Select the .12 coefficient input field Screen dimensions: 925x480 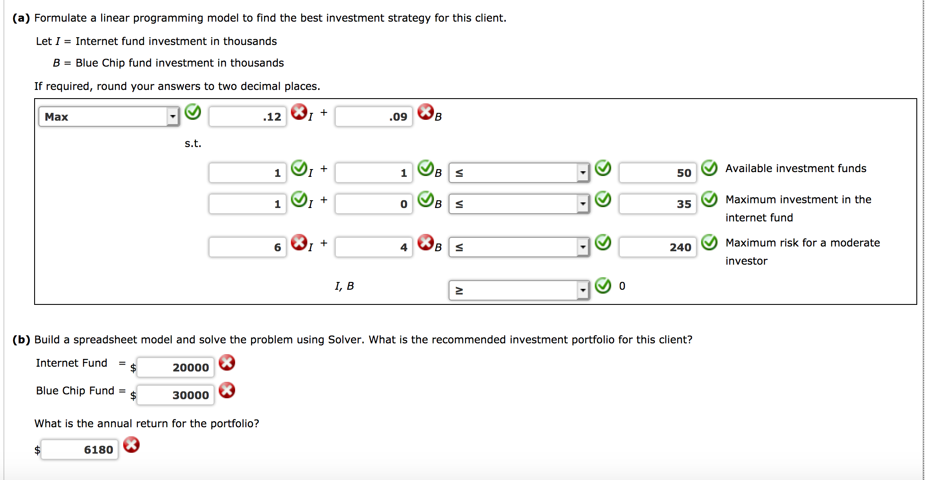pyautogui.click(x=247, y=115)
